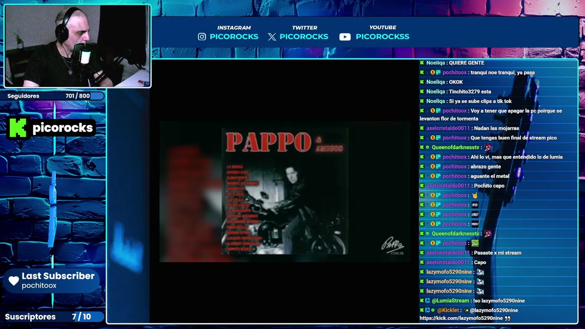Click the 'INSTAGRAM' heading text
The height and width of the screenshot is (329, 585).
coord(234,28)
